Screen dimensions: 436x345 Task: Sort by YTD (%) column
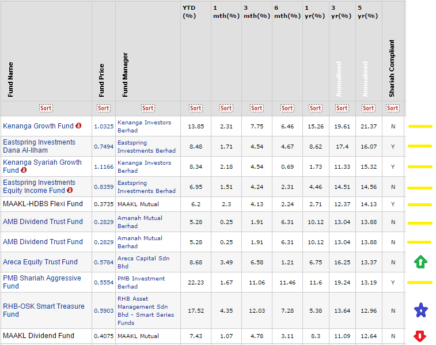196,108
